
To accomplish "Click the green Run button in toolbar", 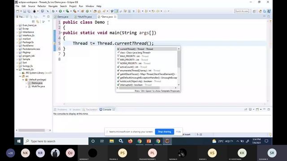I will pos(60,11).
